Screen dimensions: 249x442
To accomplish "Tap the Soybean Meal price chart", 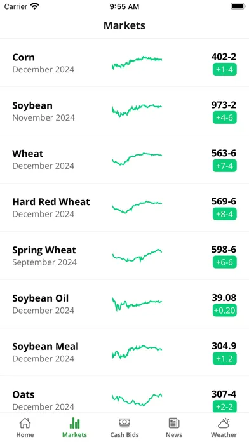I will (x=137, y=352).
